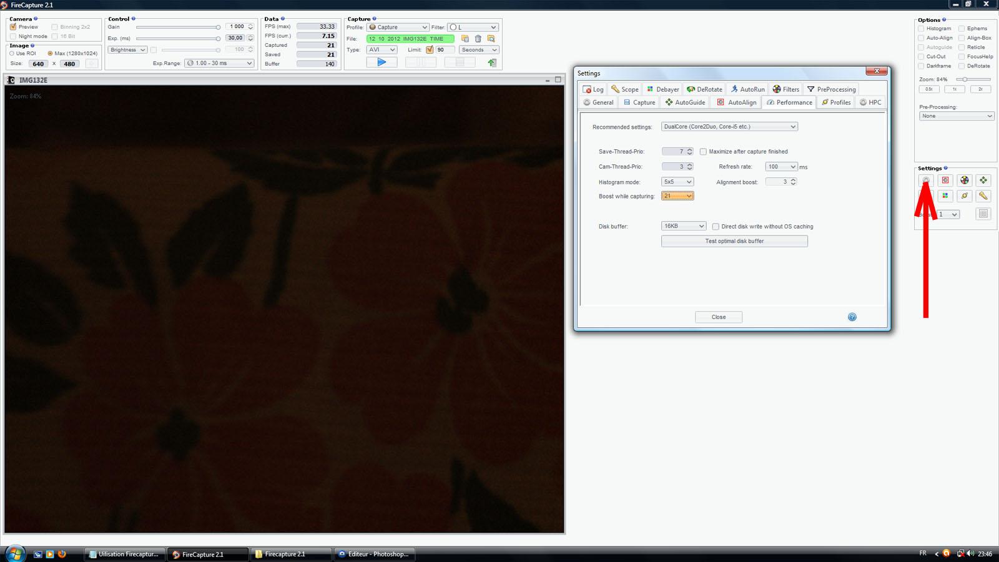Open the help icon in Settings dialog

tap(852, 317)
